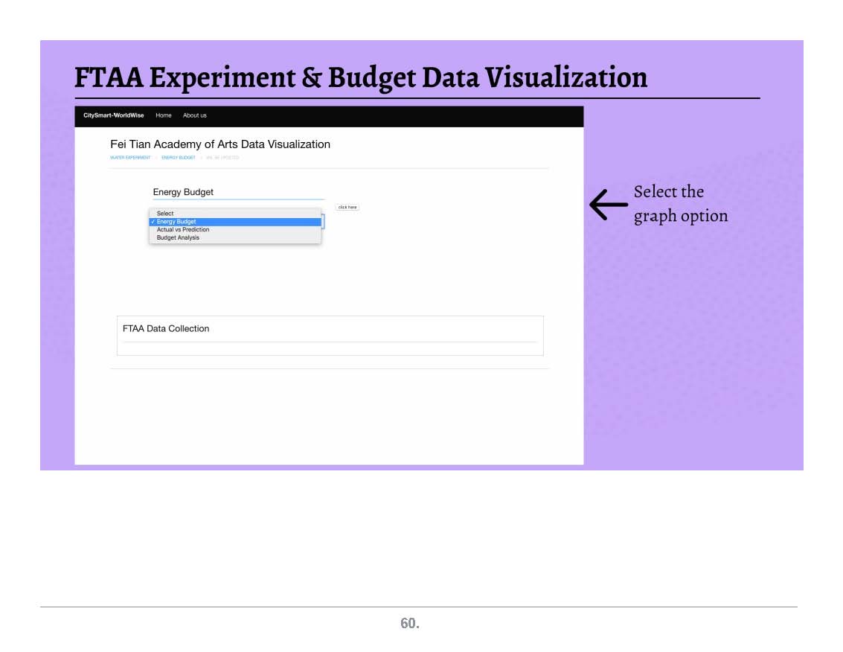The width and height of the screenshot is (843, 652).
Task: Open the About us nav item
Action: (x=195, y=115)
